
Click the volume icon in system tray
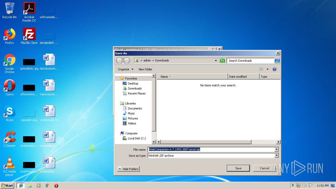[305, 186]
